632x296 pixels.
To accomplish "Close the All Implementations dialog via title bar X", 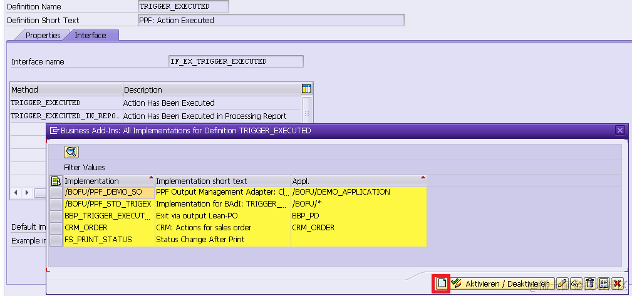I will pos(620,131).
